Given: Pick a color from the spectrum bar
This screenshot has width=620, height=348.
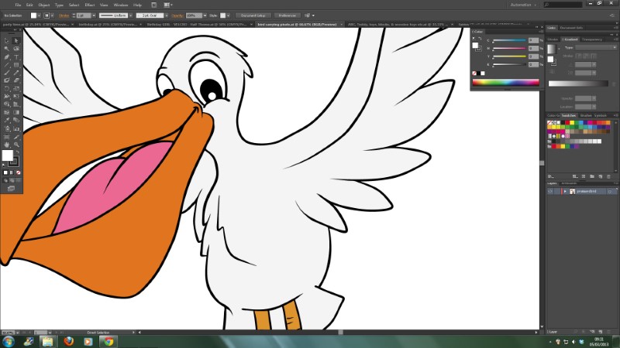Looking at the screenshot, I should coord(505,82).
